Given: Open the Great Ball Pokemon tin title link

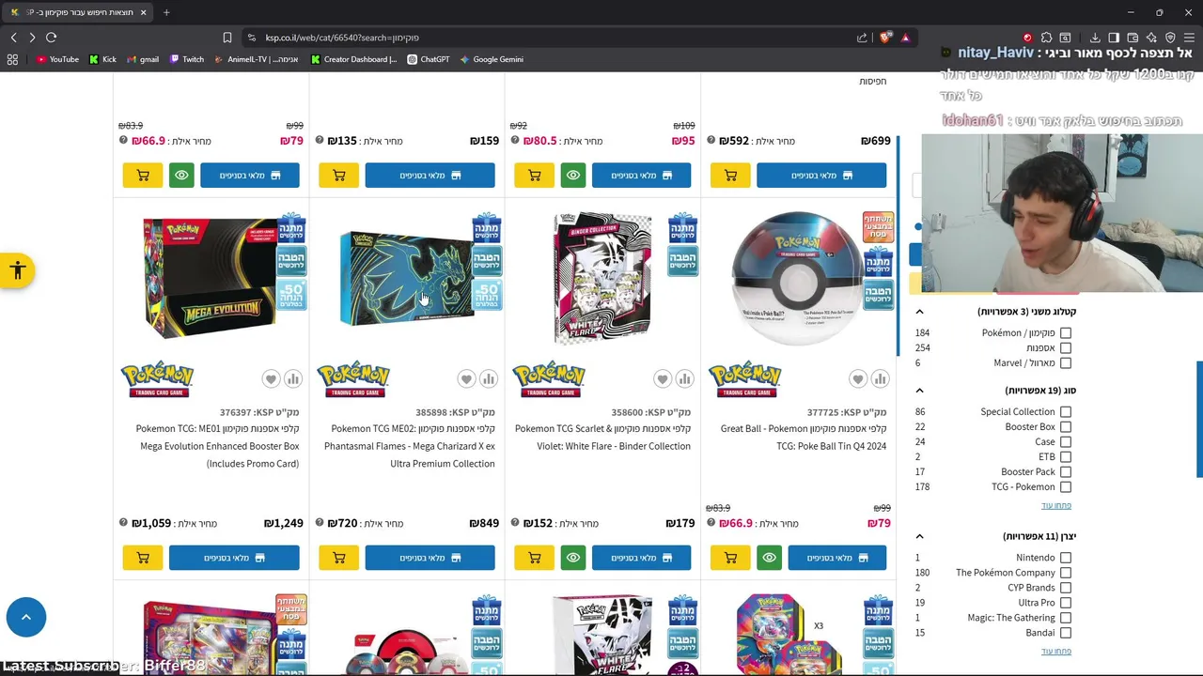Looking at the screenshot, I should coord(804,438).
